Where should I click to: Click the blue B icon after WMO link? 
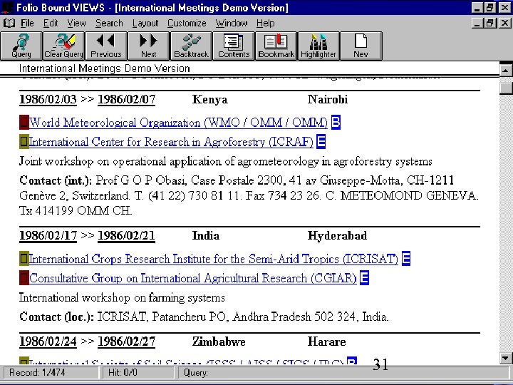[336, 122]
